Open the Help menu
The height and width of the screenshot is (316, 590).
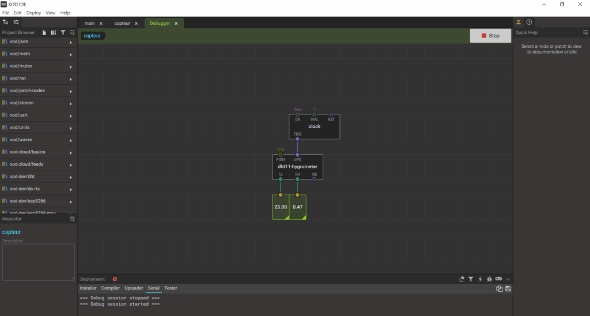[65, 13]
